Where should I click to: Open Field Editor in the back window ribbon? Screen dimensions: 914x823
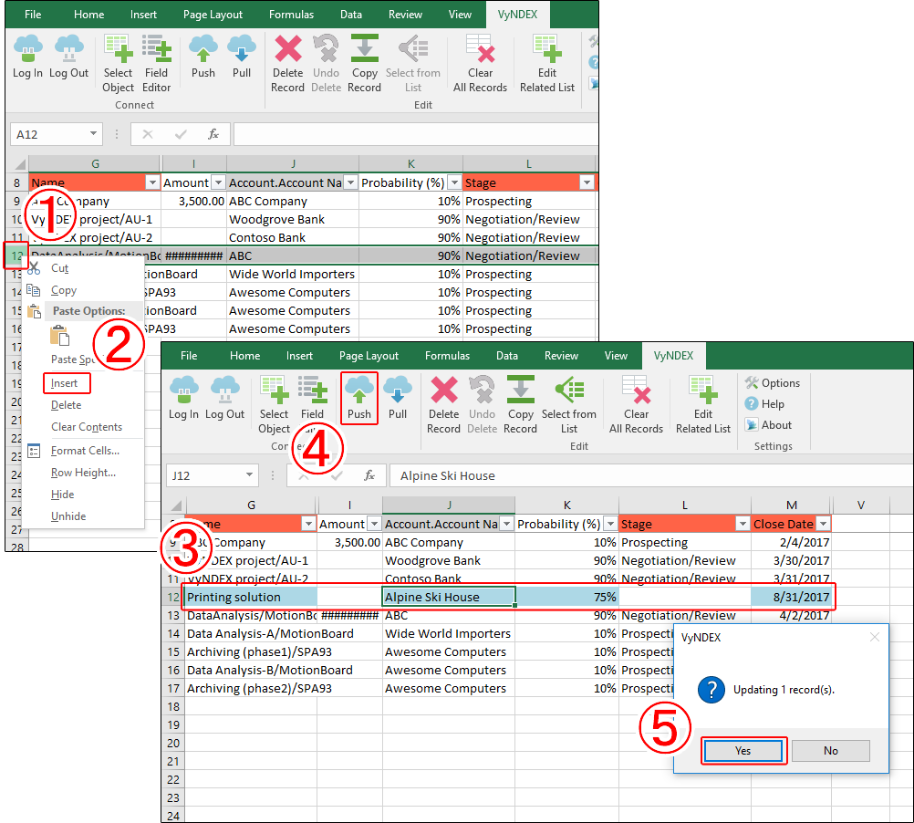pos(156,64)
